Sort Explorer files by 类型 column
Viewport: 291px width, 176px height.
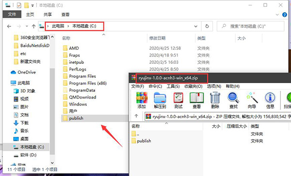201,38
